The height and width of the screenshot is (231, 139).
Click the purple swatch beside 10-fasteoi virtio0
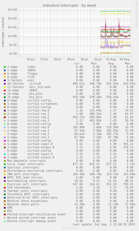tap(5, 84)
